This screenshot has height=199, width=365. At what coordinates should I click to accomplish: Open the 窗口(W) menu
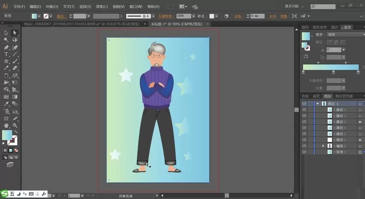[x=136, y=7]
